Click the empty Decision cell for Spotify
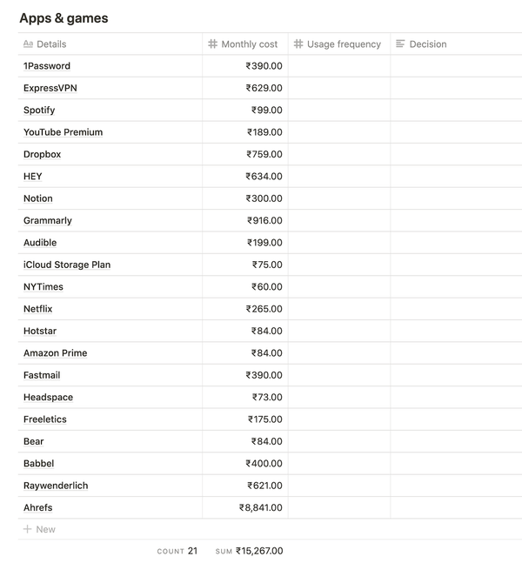Viewport: 522px width, 570px height. click(456, 111)
